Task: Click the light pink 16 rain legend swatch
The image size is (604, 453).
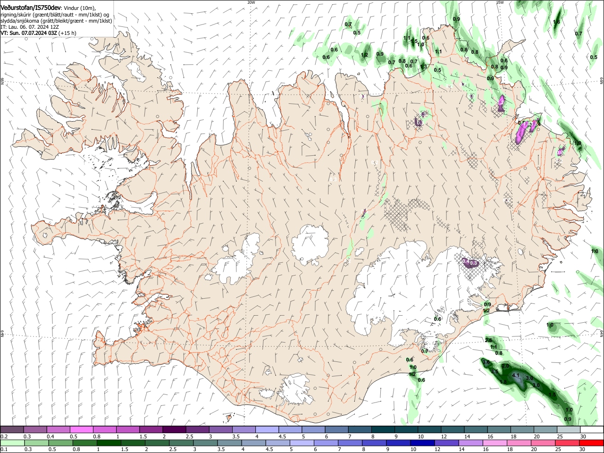Action: [x=495, y=443]
